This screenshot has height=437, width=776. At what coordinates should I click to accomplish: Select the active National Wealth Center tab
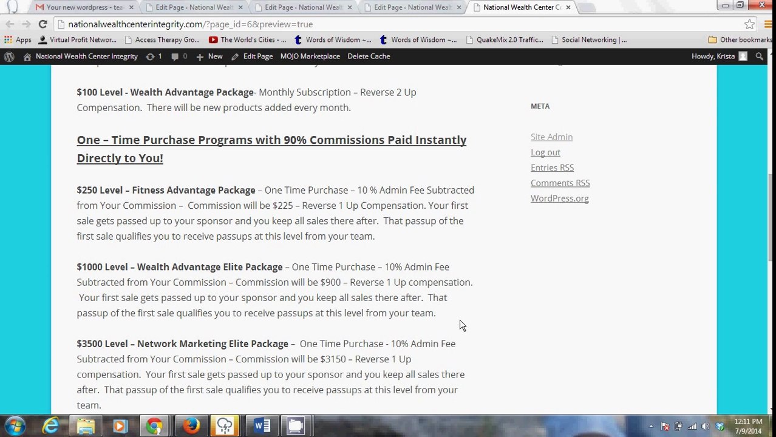click(x=521, y=7)
